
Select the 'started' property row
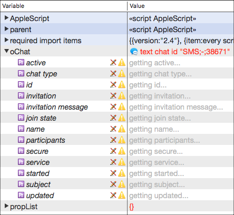[x=64, y=173]
